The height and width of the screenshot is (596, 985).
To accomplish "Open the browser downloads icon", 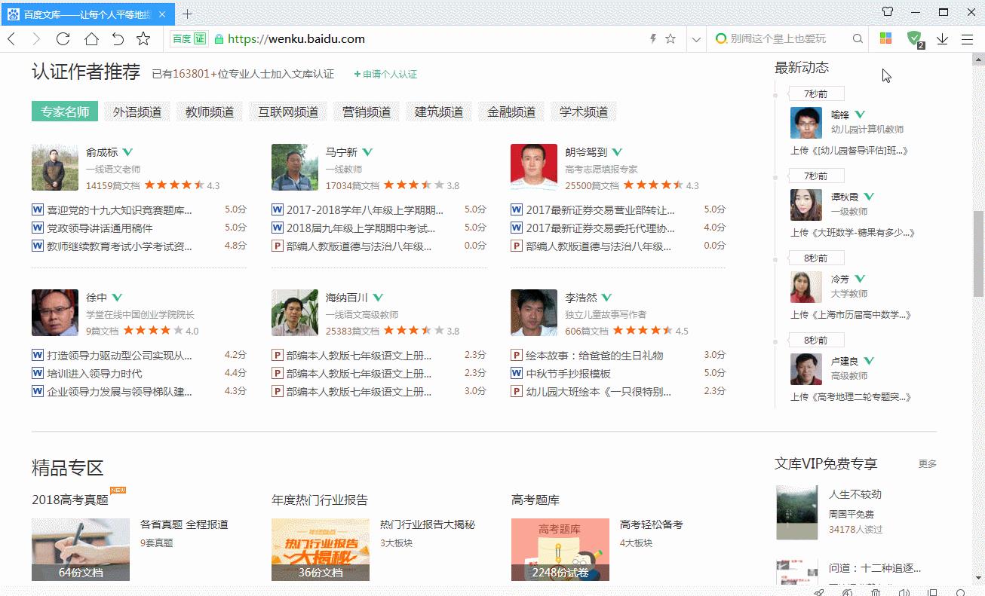I will tap(942, 39).
